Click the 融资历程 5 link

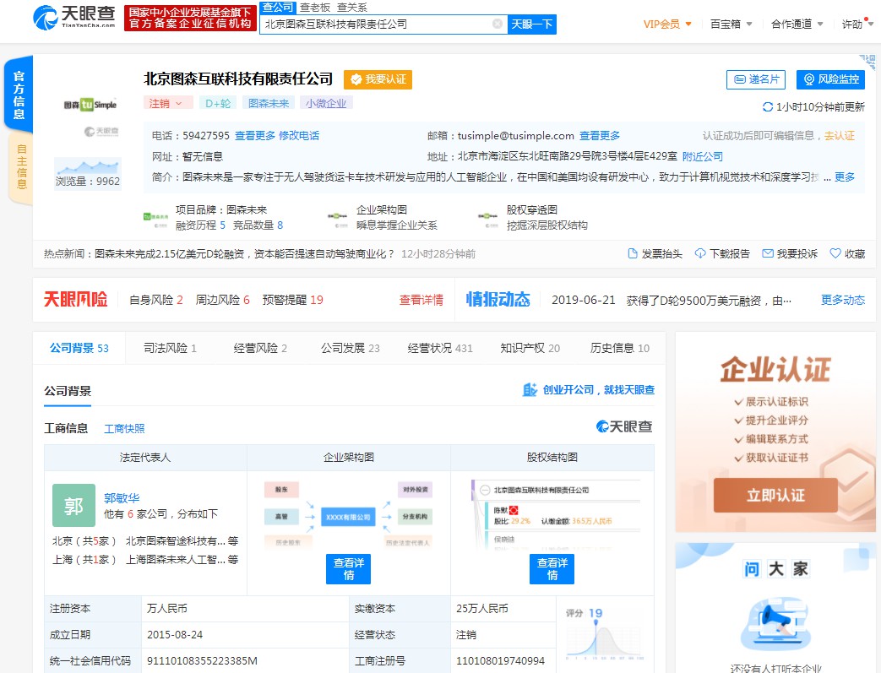tap(200, 225)
